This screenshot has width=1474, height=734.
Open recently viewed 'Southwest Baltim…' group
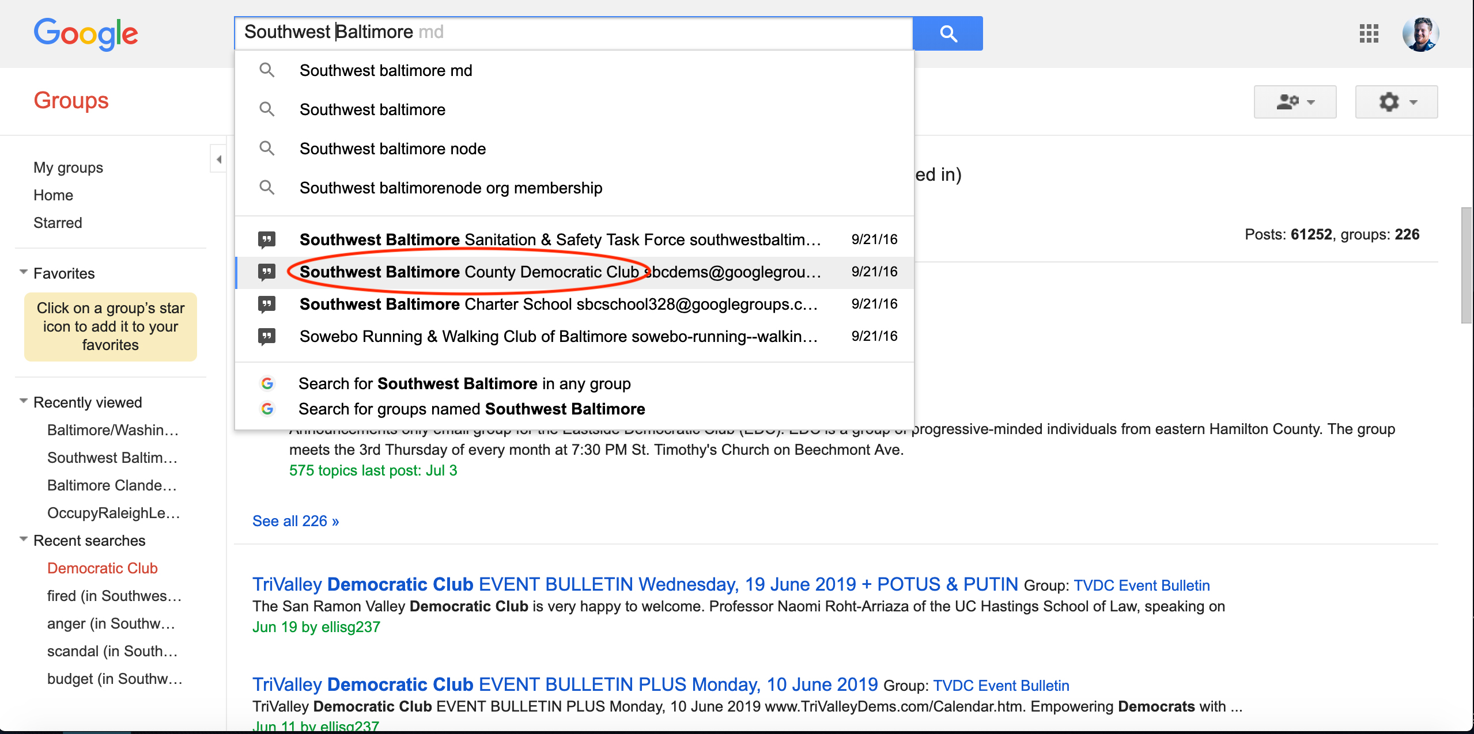112,458
